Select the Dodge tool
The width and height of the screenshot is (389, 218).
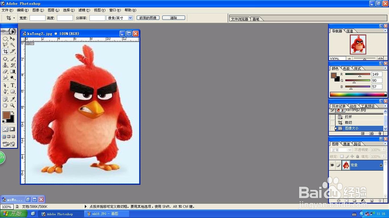pyautogui.click(x=12, y=78)
